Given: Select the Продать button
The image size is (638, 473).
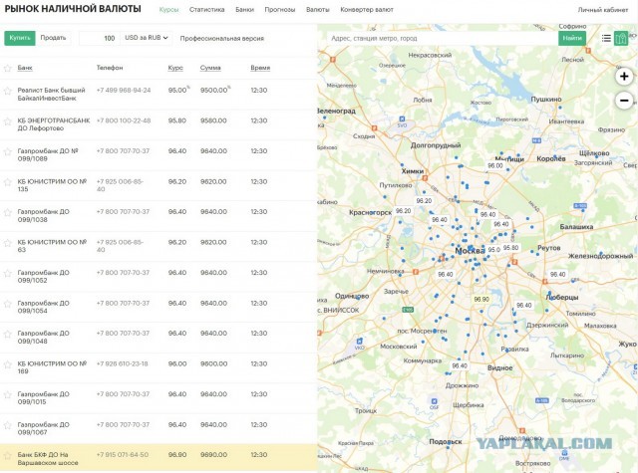Looking at the screenshot, I should click(x=53, y=38).
